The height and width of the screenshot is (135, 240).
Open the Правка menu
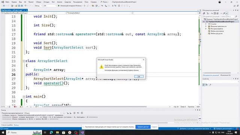14,2
